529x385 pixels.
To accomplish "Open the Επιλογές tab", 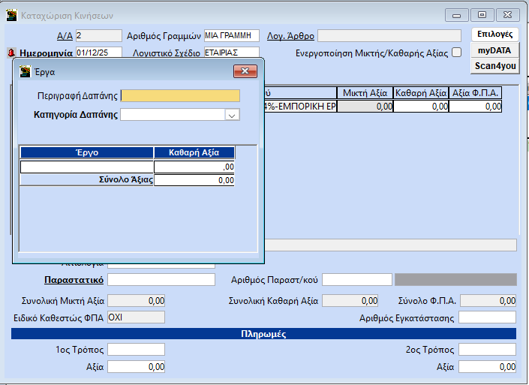I will tap(494, 35).
